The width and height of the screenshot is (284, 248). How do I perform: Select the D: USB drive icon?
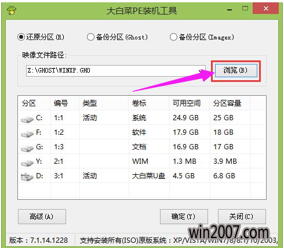click(x=27, y=177)
